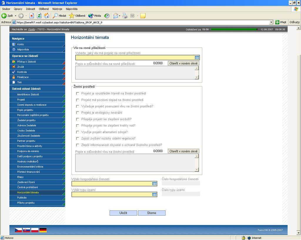Open Hledat search toolbar button
The image size is (301, 240).
(59, 16)
